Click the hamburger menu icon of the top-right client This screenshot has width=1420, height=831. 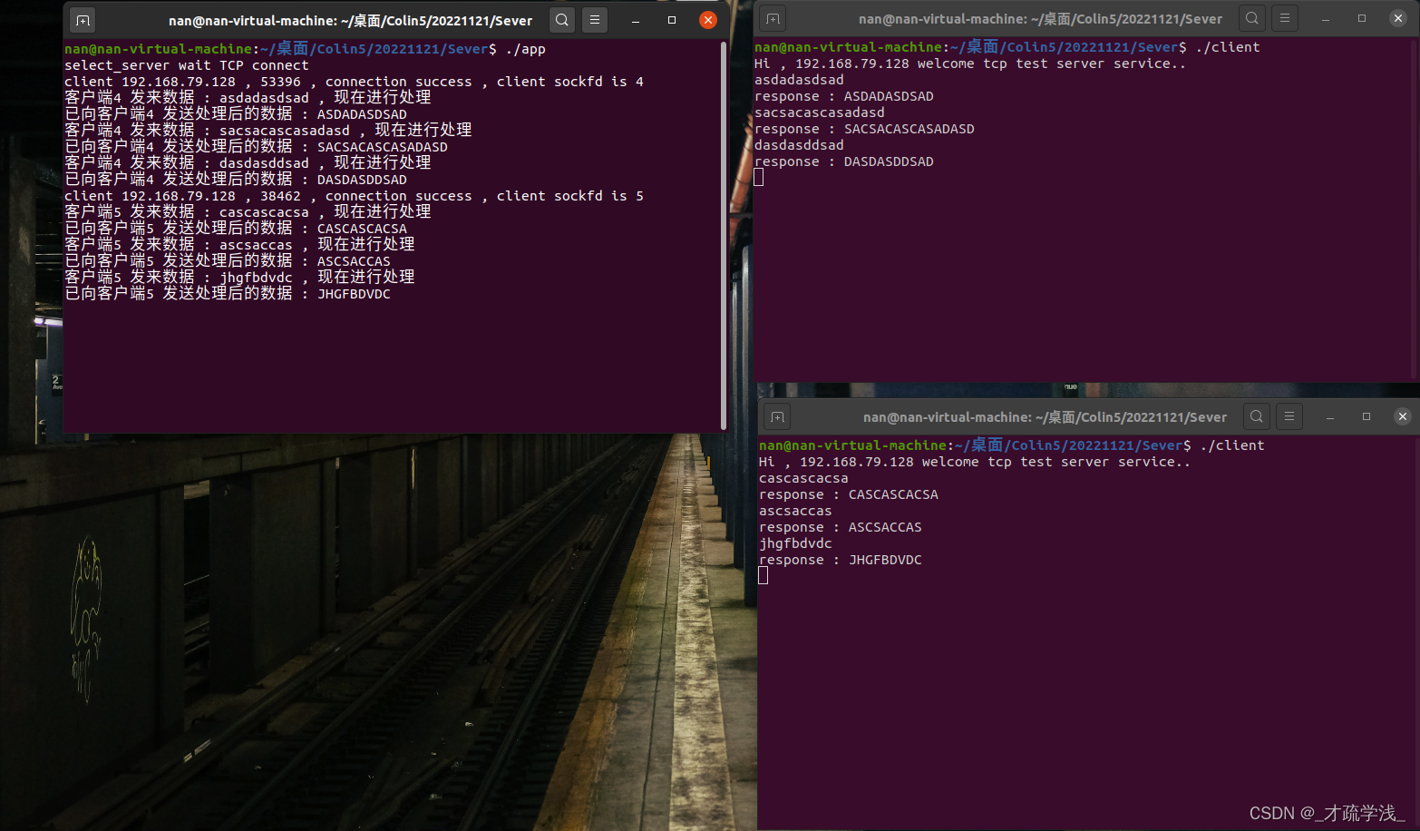pos(1284,17)
